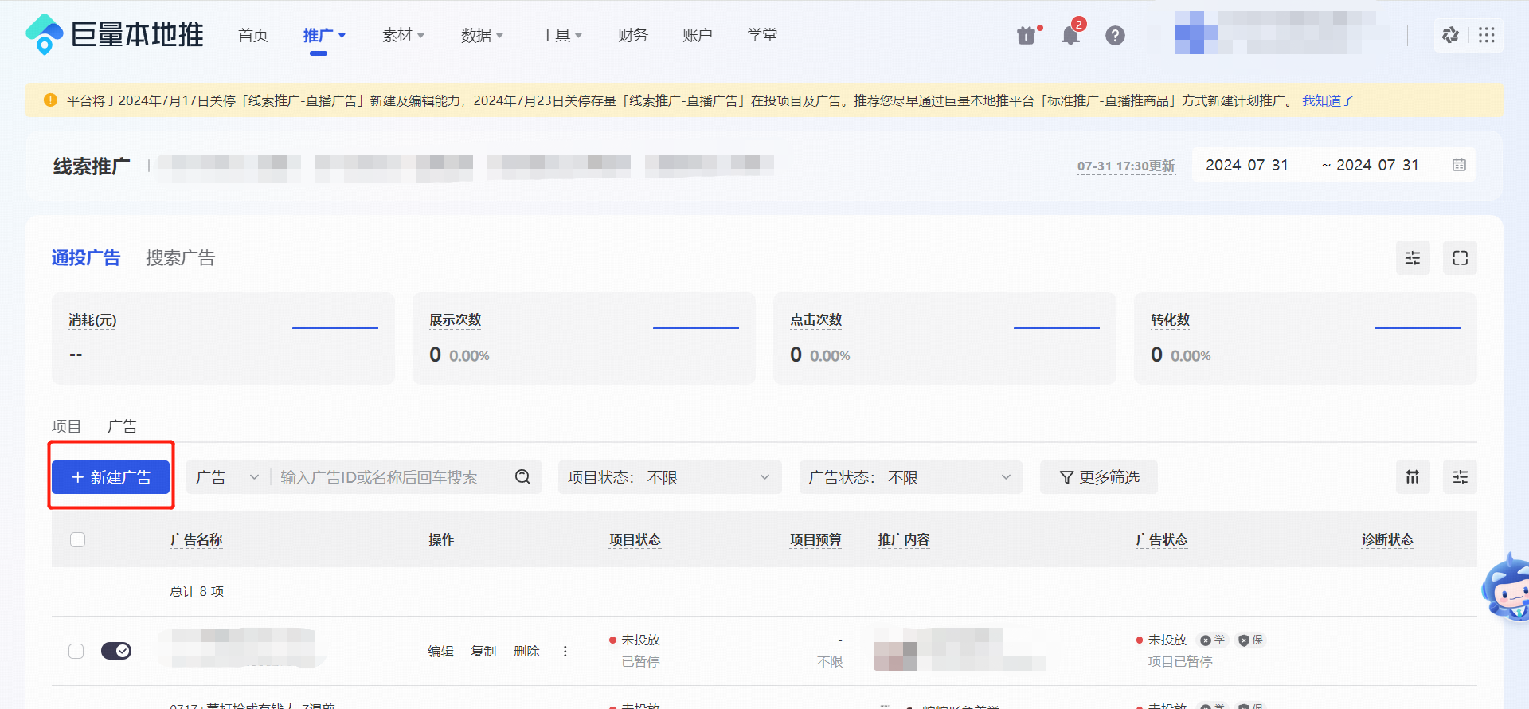Open the help question mark icon
This screenshot has height=709, width=1529.
[x=1115, y=35]
